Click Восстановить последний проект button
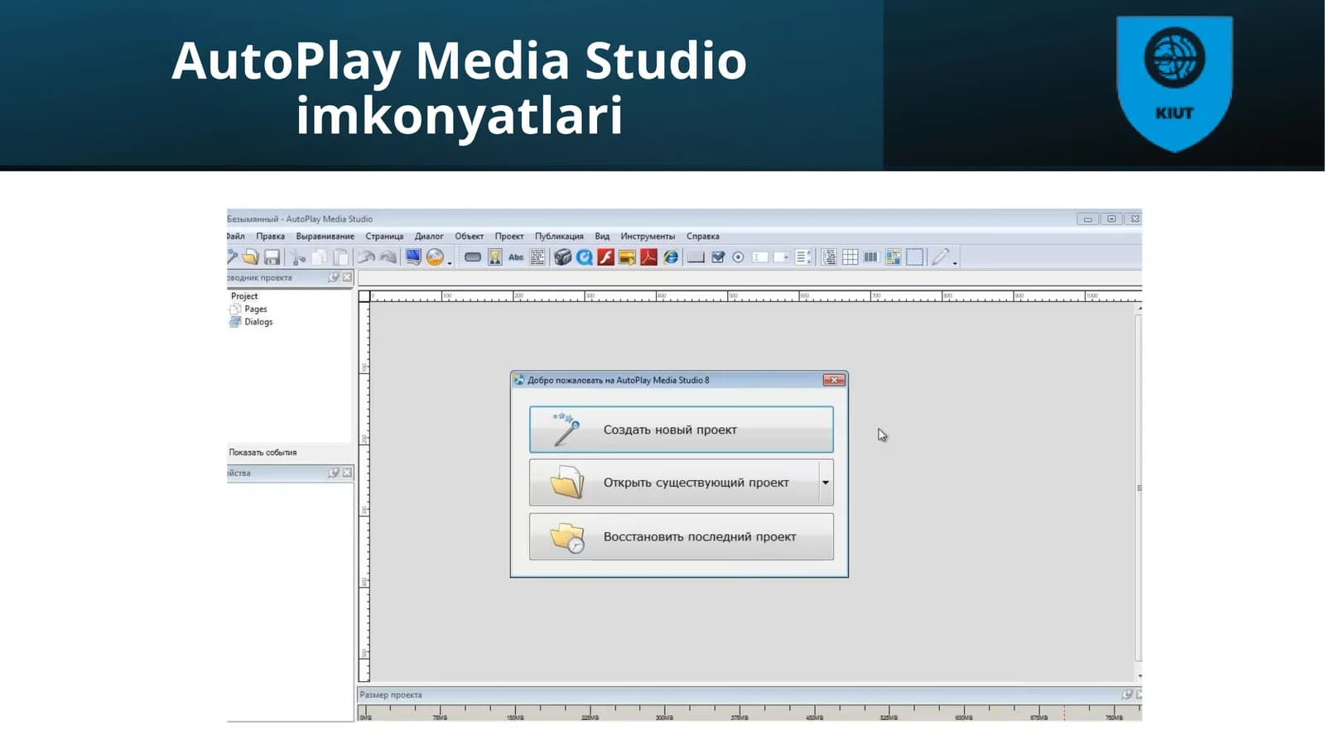 pos(682,536)
